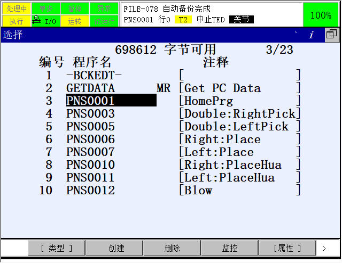Image resolution: width=342 pixels, height=263 pixels.
Task: Click the 'FILE-078 自动备份完成' alarm message
Action: coord(167,9)
